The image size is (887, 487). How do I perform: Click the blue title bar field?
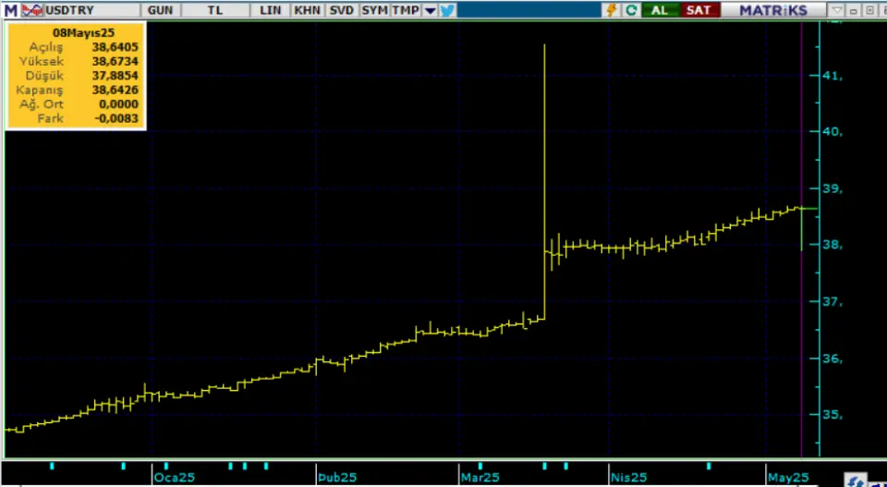pyautogui.click(x=529, y=10)
